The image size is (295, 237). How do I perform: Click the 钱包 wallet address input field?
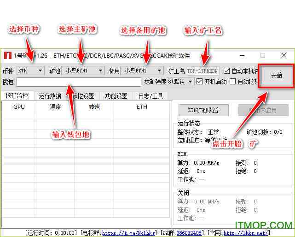pos(79,82)
